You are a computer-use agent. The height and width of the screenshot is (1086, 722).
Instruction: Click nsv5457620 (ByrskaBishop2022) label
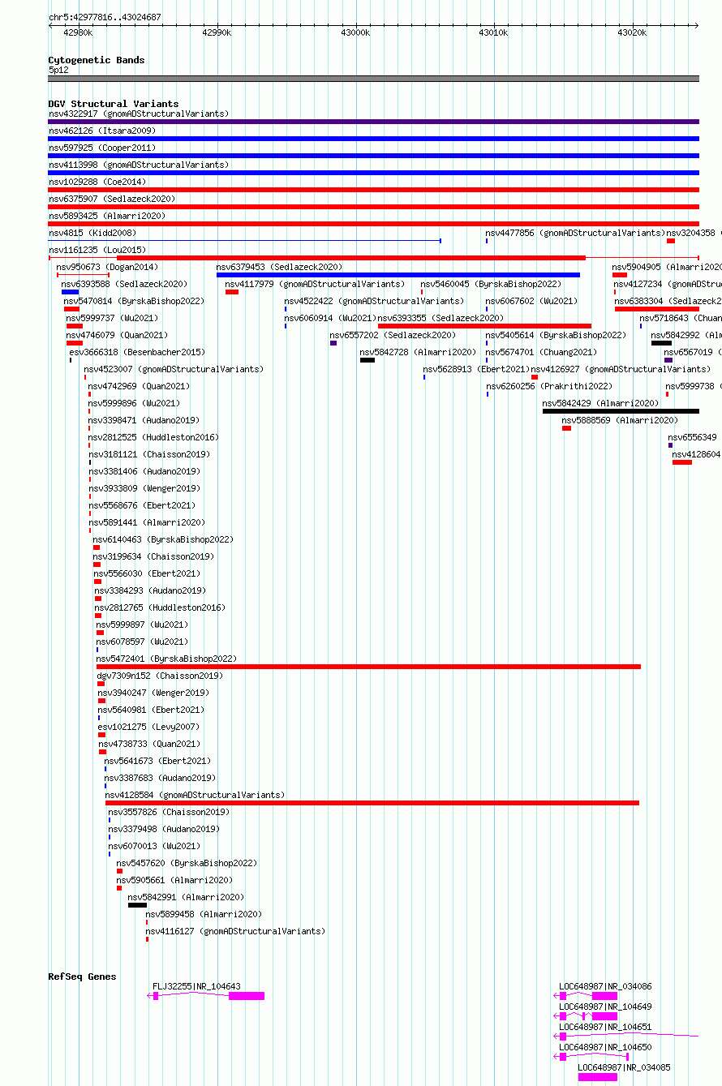coord(187,863)
